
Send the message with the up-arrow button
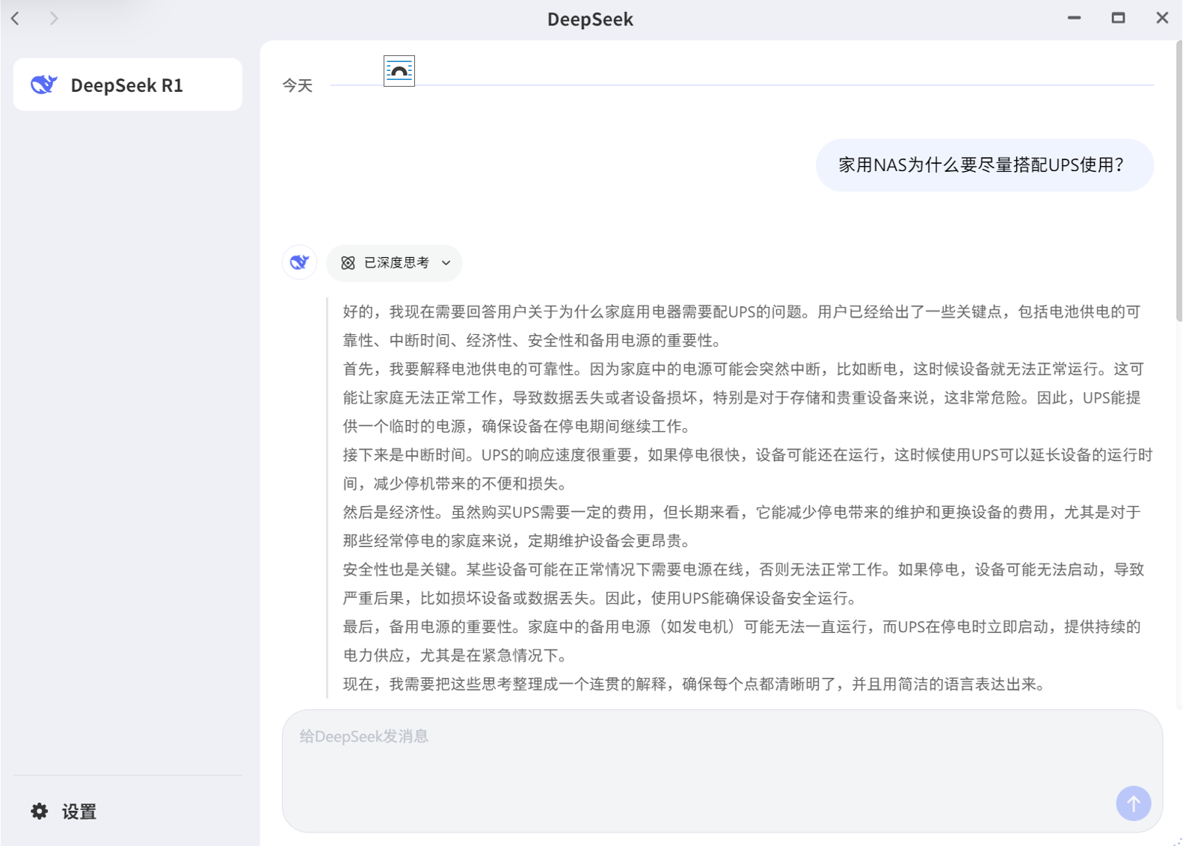[x=1134, y=803]
